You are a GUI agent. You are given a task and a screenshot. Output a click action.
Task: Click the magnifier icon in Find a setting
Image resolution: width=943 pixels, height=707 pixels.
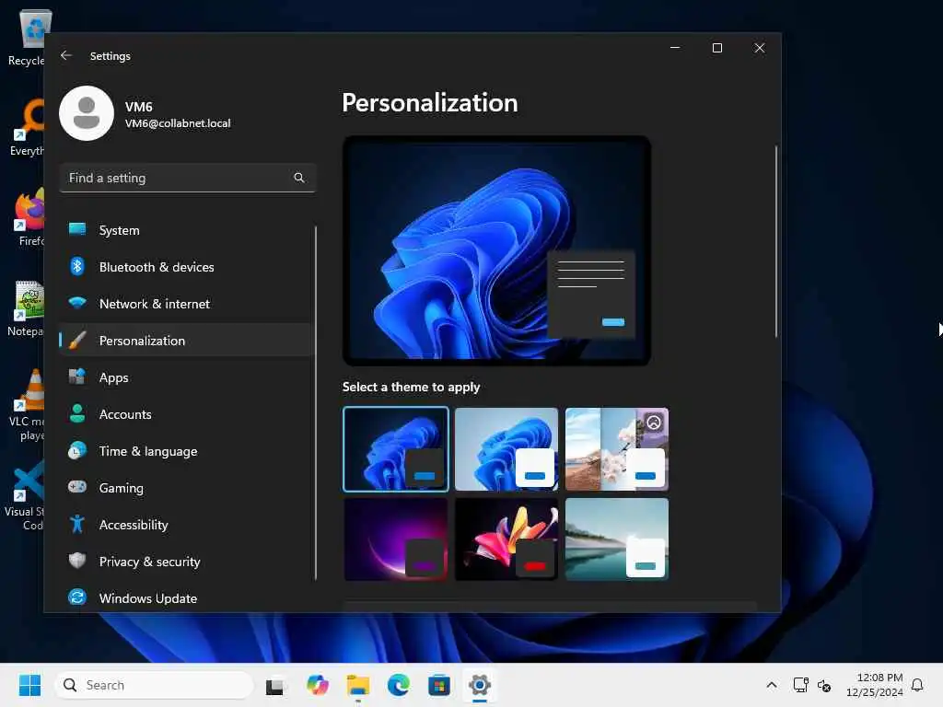click(x=299, y=178)
